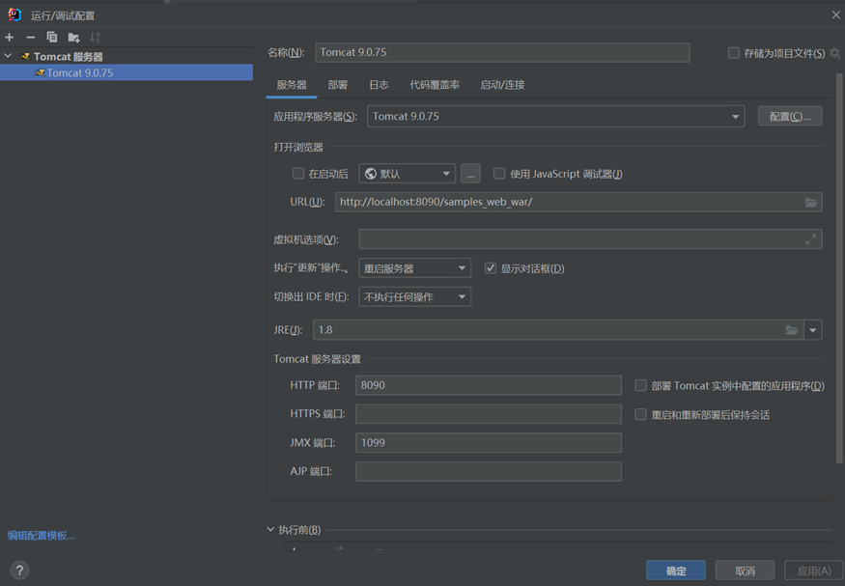The height and width of the screenshot is (586, 845).
Task: Click the 名称 input field
Action: pyautogui.click(x=502, y=53)
